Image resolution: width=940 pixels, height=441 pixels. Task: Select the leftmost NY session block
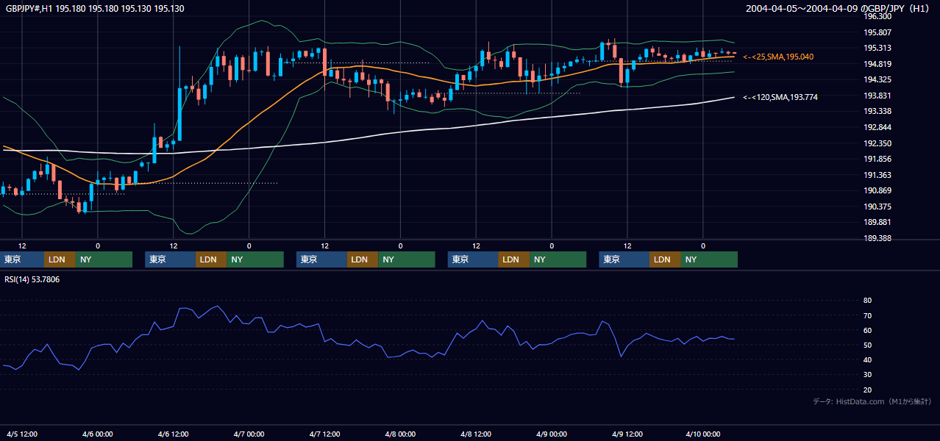pyautogui.click(x=104, y=259)
